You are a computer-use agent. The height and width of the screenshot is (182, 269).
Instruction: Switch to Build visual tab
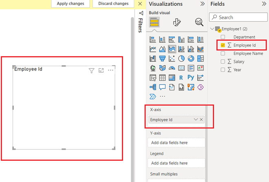[x=154, y=22]
